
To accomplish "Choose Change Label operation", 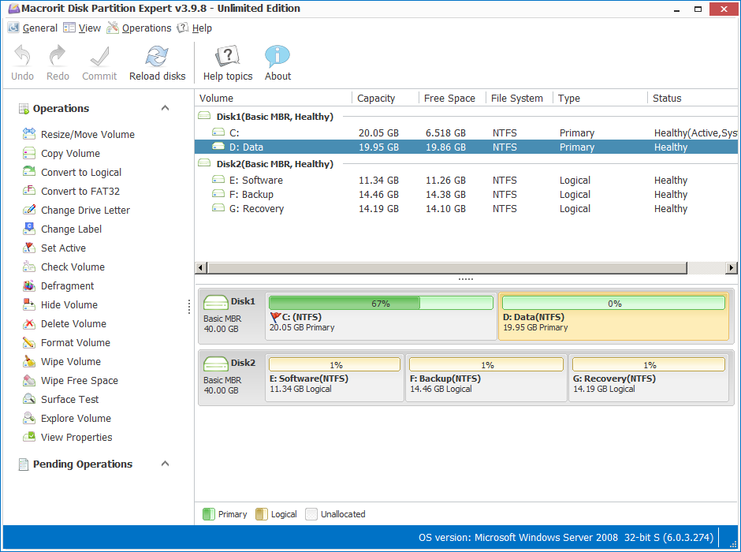I will [62, 229].
